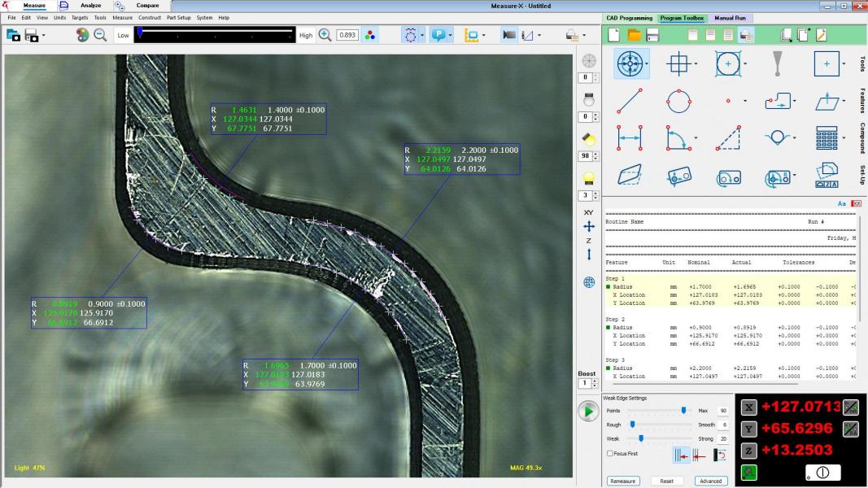Image resolution: width=868 pixels, height=488 pixels.
Task: Toggle the edge polarity reverse icon
Action: coord(719,455)
